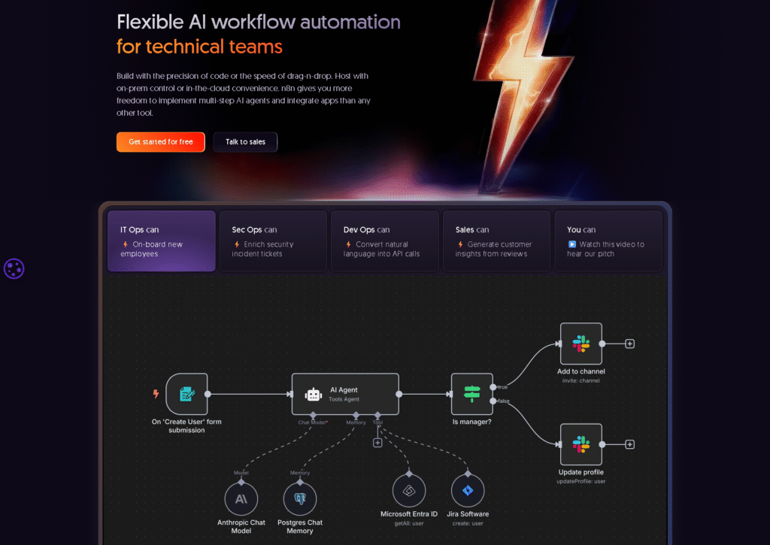770x545 pixels.
Task: Select the IT Ops tab
Action: click(161, 241)
